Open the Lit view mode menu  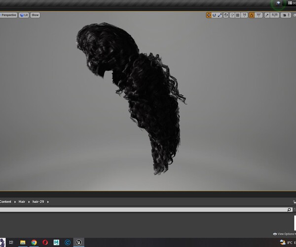(x=24, y=15)
